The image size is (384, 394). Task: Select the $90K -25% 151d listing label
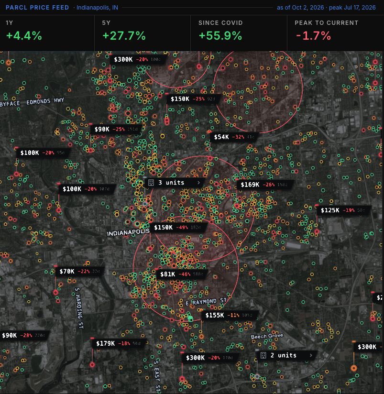click(x=117, y=130)
